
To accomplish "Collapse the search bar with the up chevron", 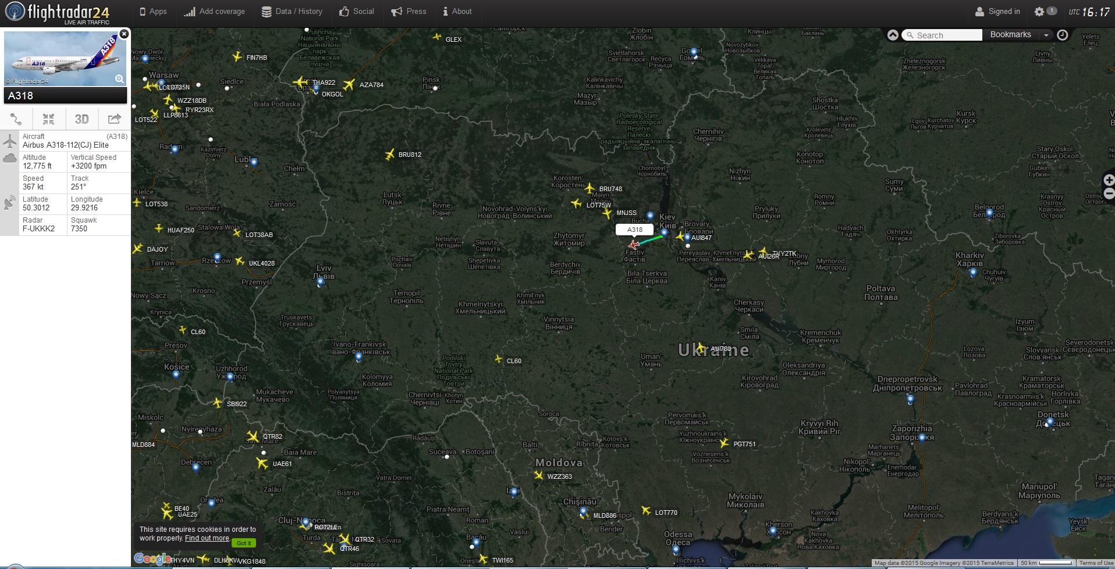I will pyautogui.click(x=893, y=35).
